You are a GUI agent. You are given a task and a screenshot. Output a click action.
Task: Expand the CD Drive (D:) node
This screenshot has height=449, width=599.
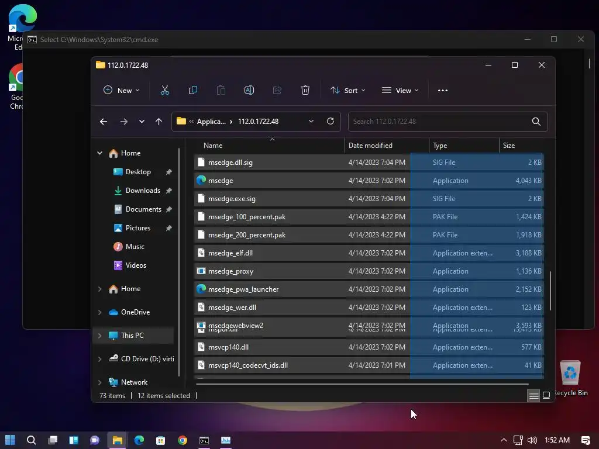click(99, 359)
